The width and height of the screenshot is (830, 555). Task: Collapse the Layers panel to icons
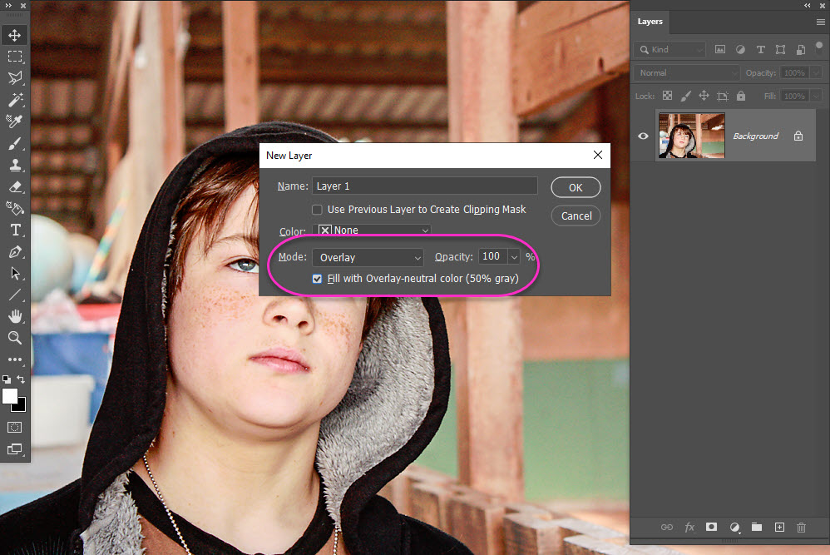[x=808, y=5]
